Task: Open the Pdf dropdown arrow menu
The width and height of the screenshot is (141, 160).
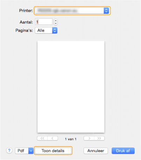Action: 31,151
